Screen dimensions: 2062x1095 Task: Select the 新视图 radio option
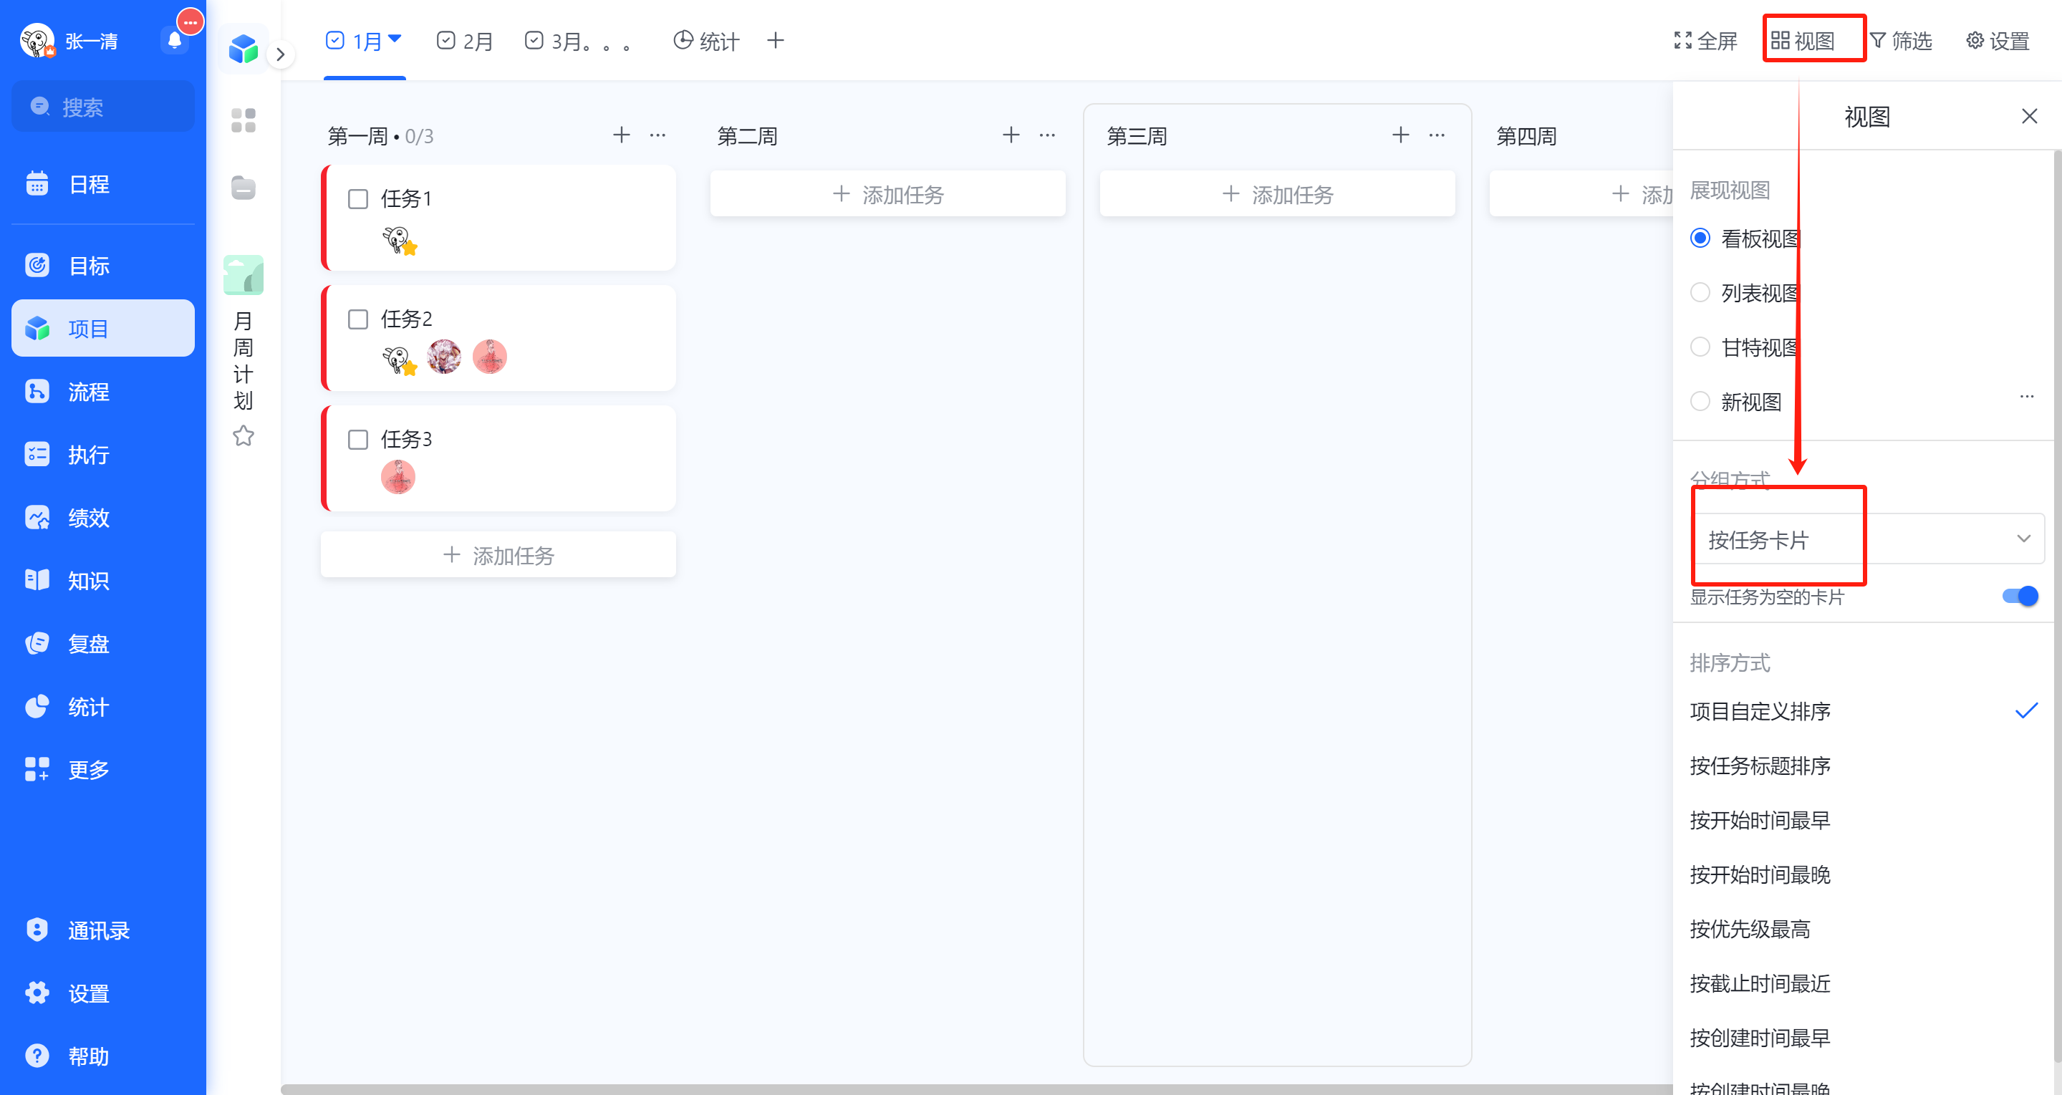[x=1700, y=401]
